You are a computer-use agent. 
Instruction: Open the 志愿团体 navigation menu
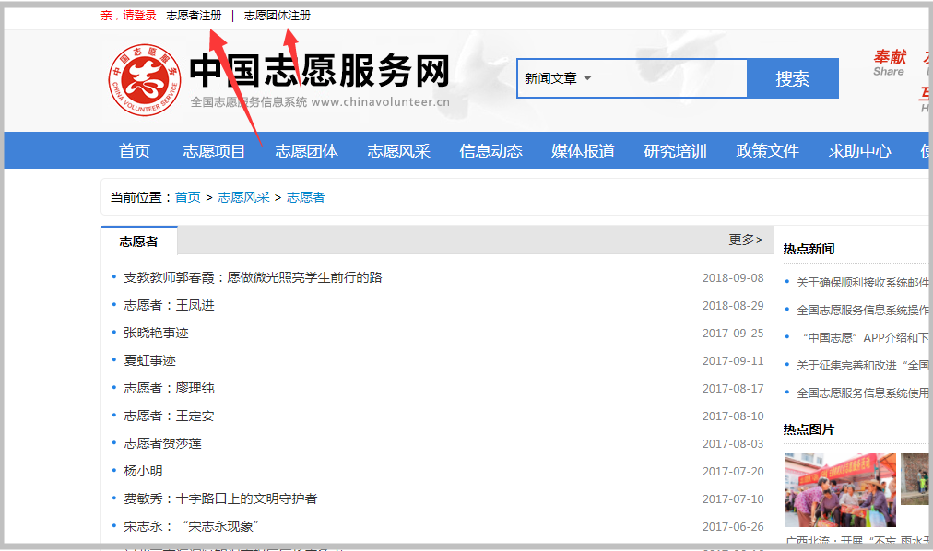[x=306, y=150]
